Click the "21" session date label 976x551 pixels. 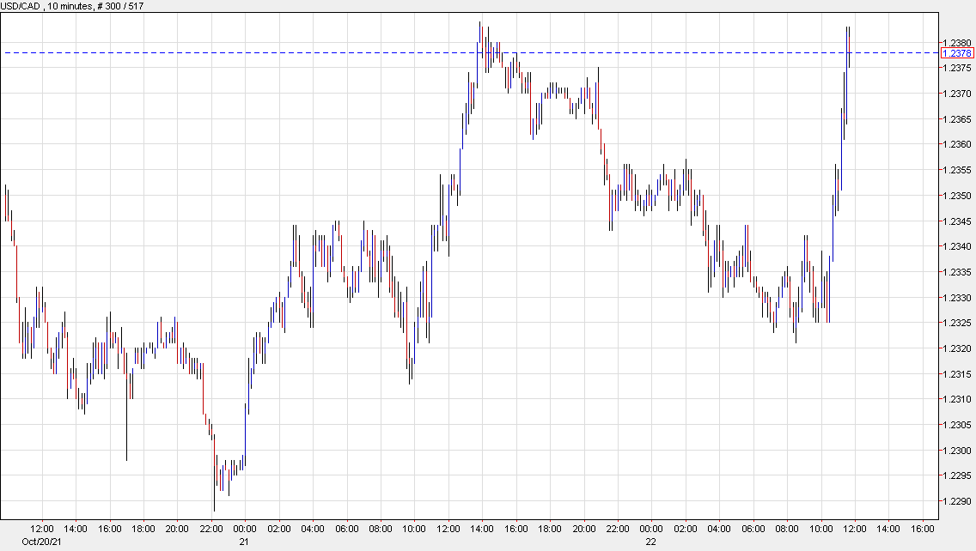tap(243, 542)
